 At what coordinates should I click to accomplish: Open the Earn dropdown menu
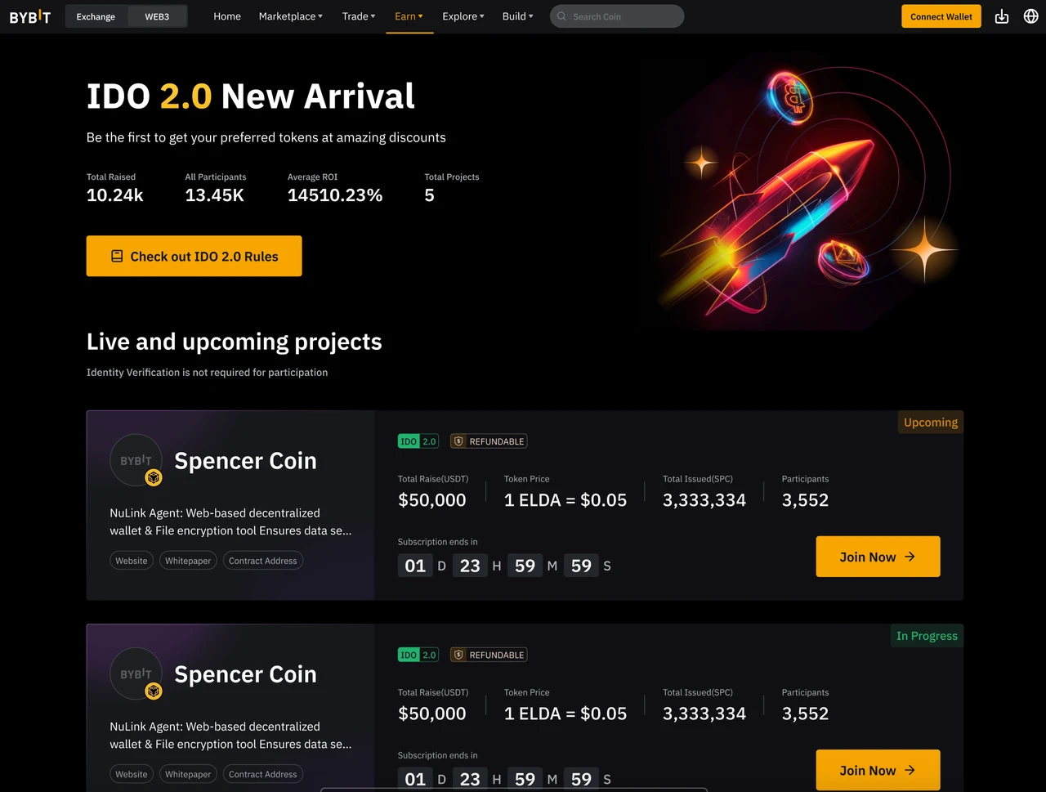[x=409, y=16]
